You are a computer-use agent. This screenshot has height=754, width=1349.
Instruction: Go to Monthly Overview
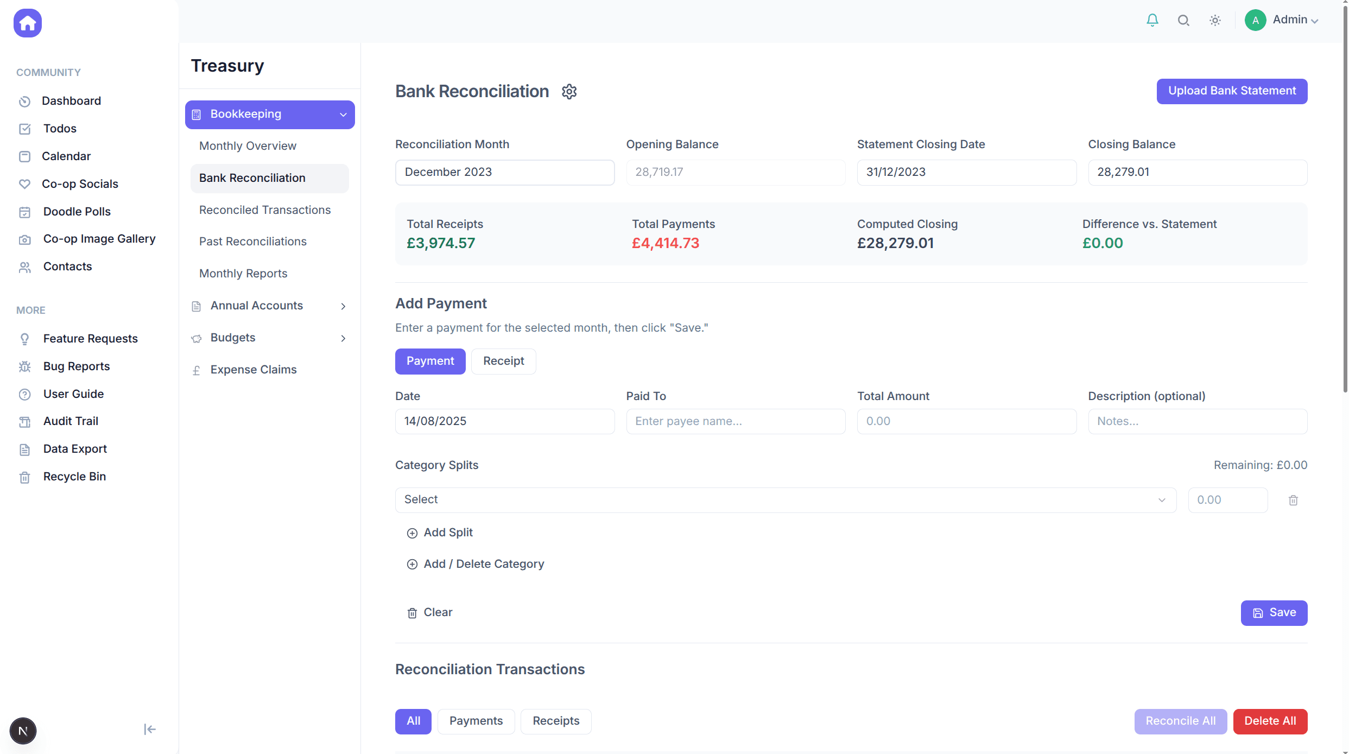[248, 146]
